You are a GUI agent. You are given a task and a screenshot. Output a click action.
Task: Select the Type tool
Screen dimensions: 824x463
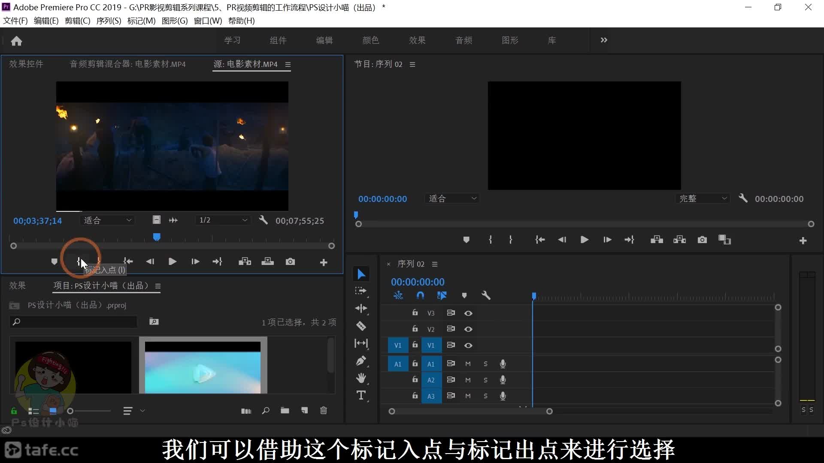361,395
